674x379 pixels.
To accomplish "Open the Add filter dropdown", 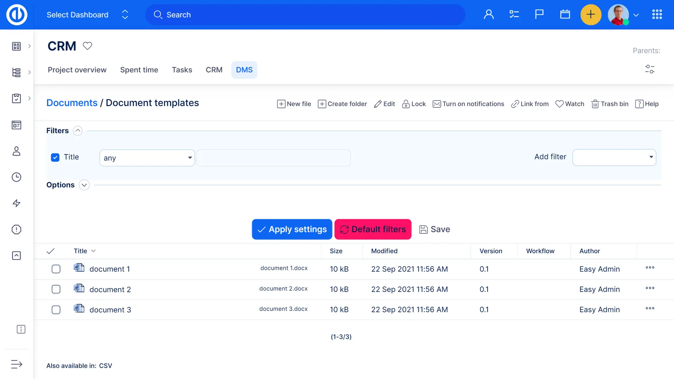I will coord(614,157).
